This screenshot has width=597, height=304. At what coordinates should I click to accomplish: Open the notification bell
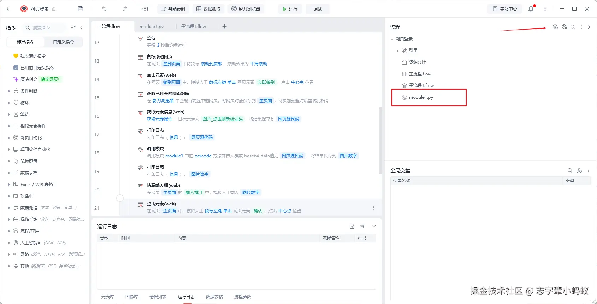tap(531, 9)
